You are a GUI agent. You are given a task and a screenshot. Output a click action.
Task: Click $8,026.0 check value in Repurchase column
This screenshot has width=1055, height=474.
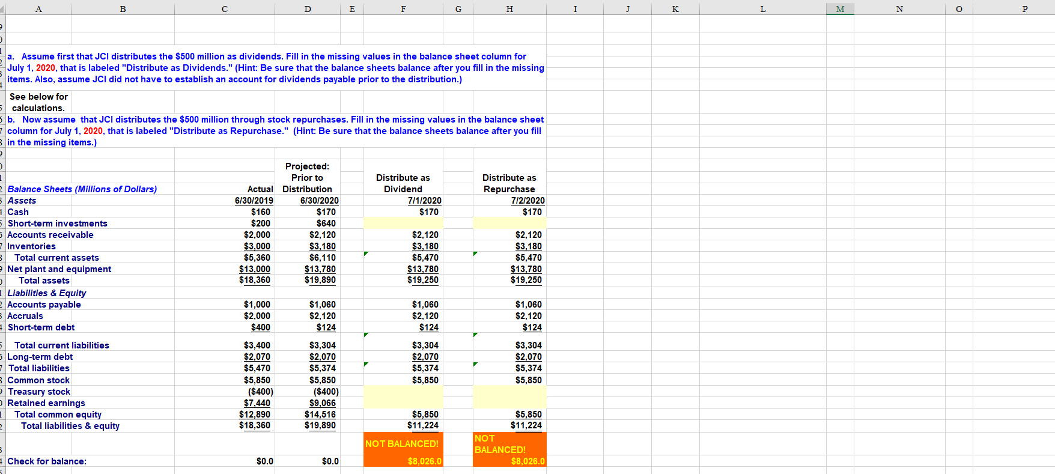tap(527, 461)
